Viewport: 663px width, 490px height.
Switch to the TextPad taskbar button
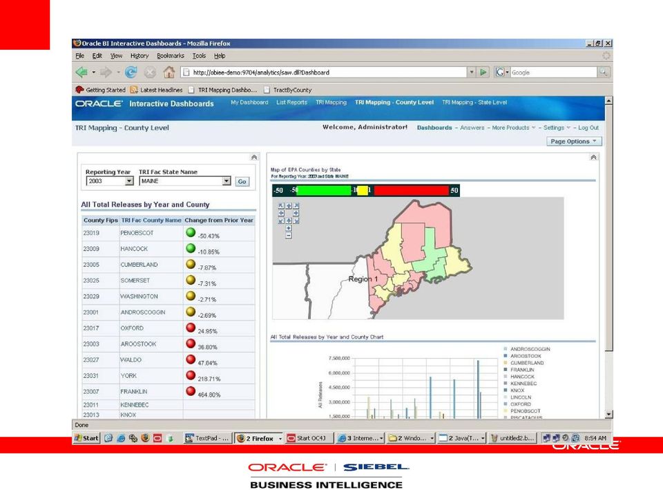tap(208, 438)
